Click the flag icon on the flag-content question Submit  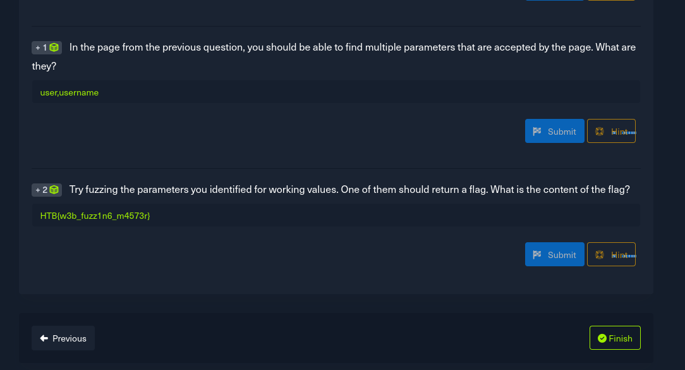537,255
